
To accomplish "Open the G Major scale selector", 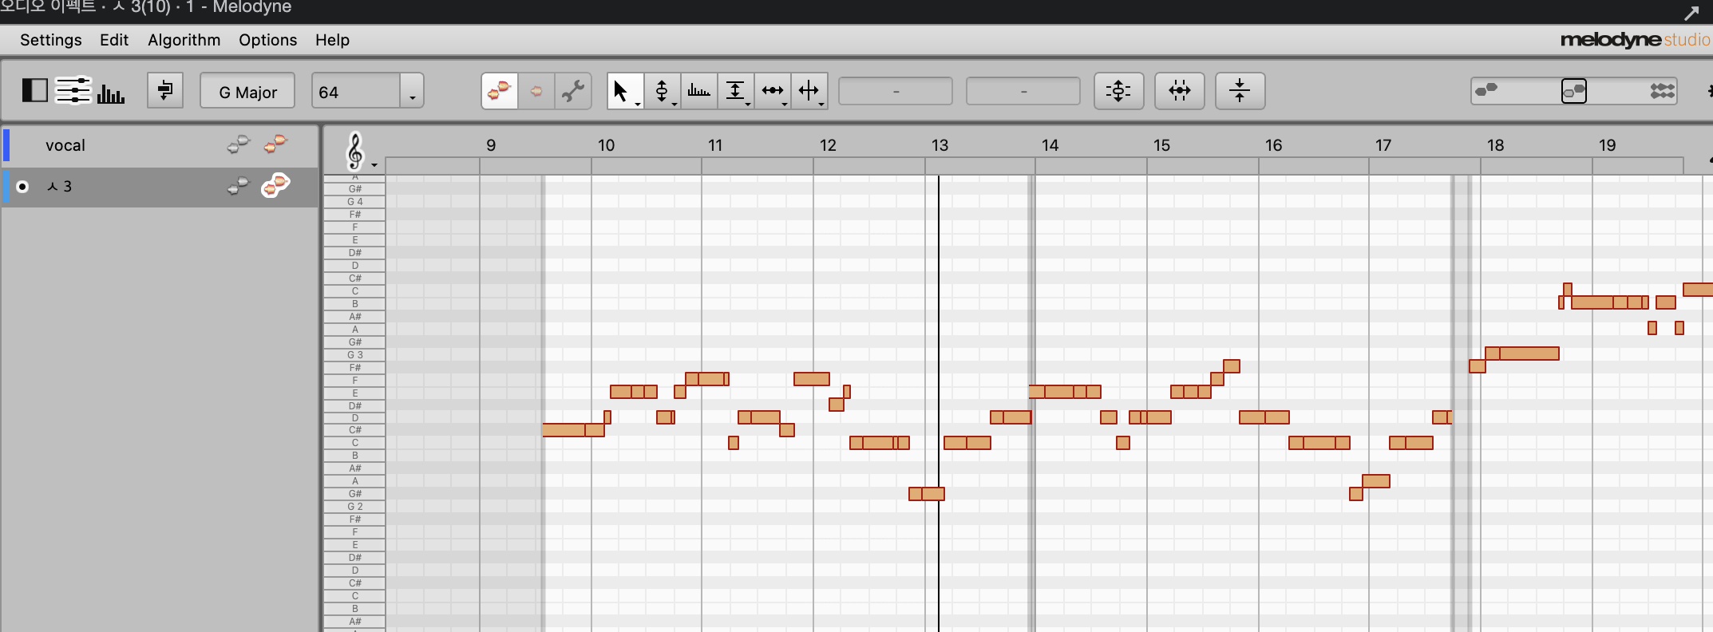I will (x=247, y=93).
